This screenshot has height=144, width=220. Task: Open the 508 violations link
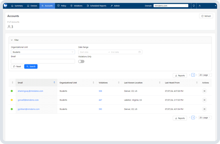(100, 91)
